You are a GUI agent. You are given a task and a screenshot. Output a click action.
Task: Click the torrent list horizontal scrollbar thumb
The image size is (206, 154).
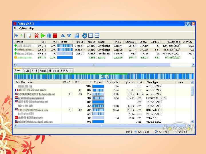(x=93, y=64)
